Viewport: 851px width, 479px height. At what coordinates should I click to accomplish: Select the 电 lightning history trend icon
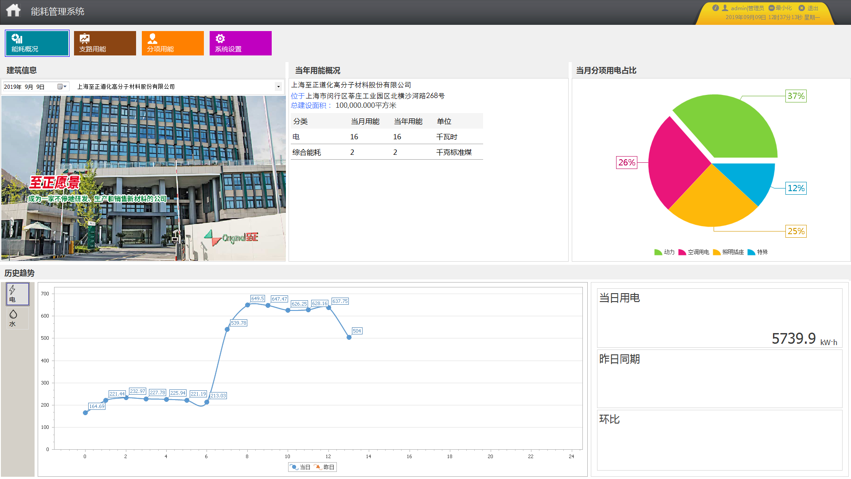pyautogui.click(x=18, y=294)
